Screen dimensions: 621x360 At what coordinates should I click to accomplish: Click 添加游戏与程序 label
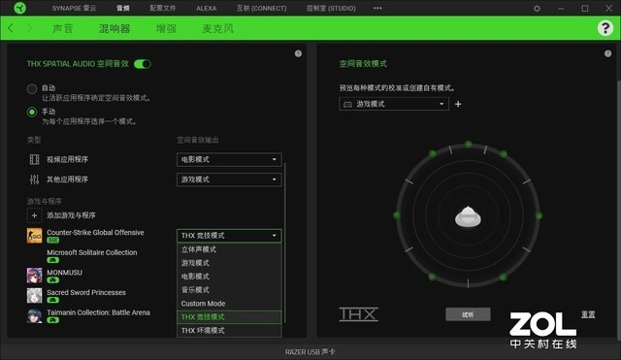pyautogui.click(x=71, y=215)
